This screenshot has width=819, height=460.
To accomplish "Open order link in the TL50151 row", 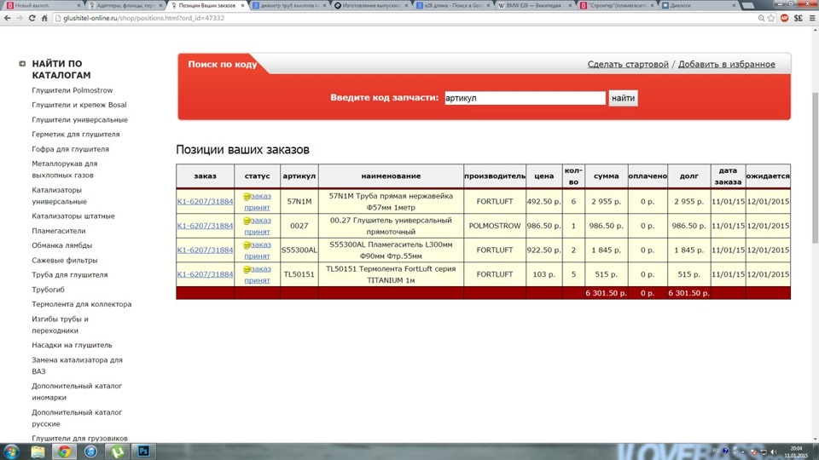I will coord(205,274).
